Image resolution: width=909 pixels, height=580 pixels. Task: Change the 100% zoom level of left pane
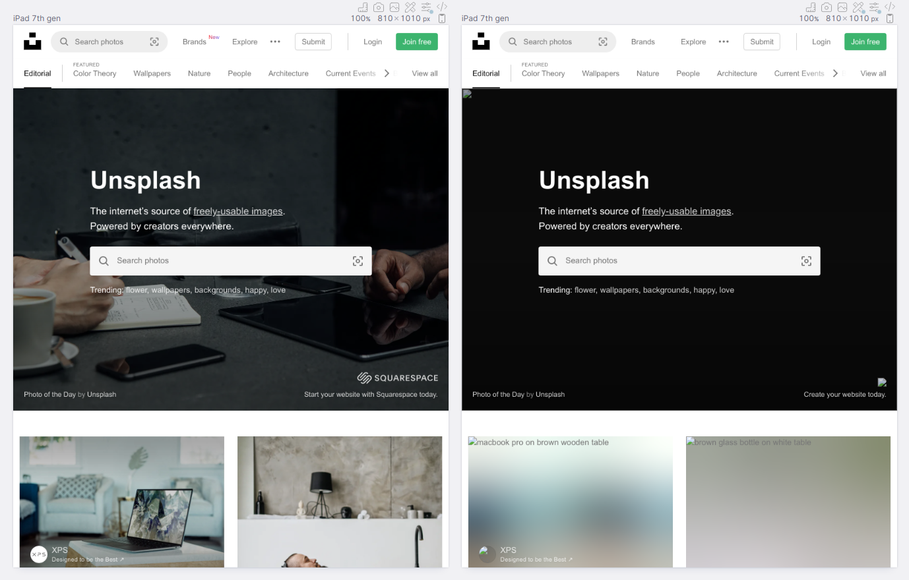pos(361,18)
